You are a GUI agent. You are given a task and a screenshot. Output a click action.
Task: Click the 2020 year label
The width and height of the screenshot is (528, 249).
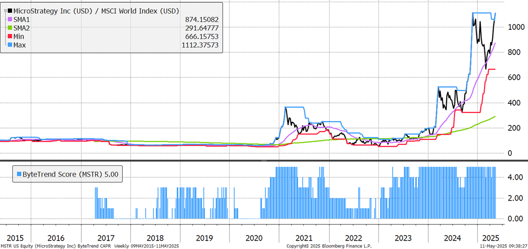click(x=253, y=238)
